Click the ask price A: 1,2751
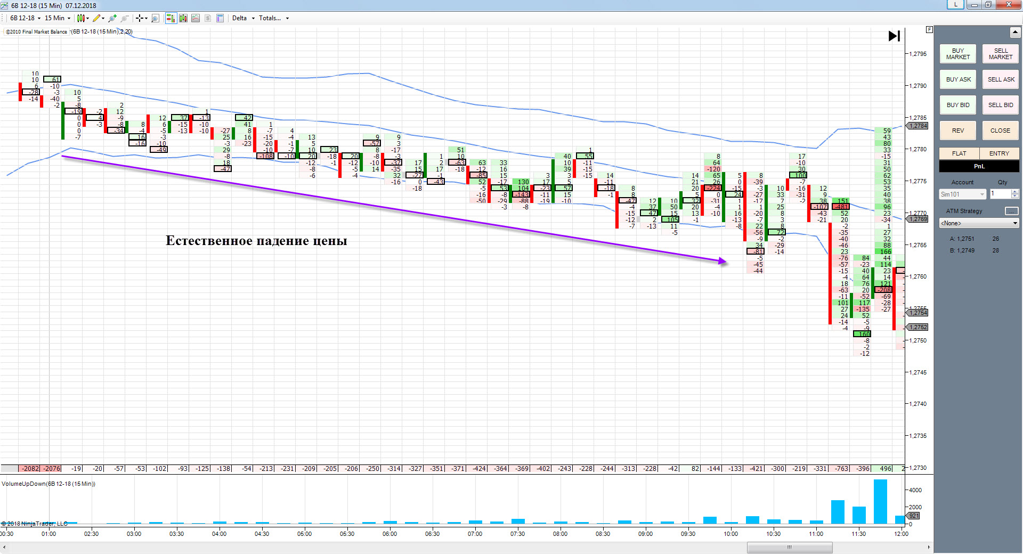1023x554 pixels. 962,239
